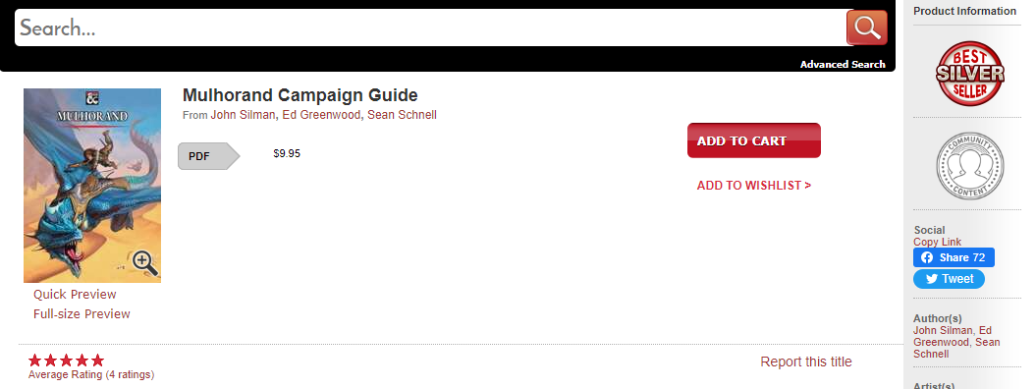Image resolution: width=1036 pixels, height=389 pixels.
Task: Open Advanced Search
Action: [x=843, y=64]
